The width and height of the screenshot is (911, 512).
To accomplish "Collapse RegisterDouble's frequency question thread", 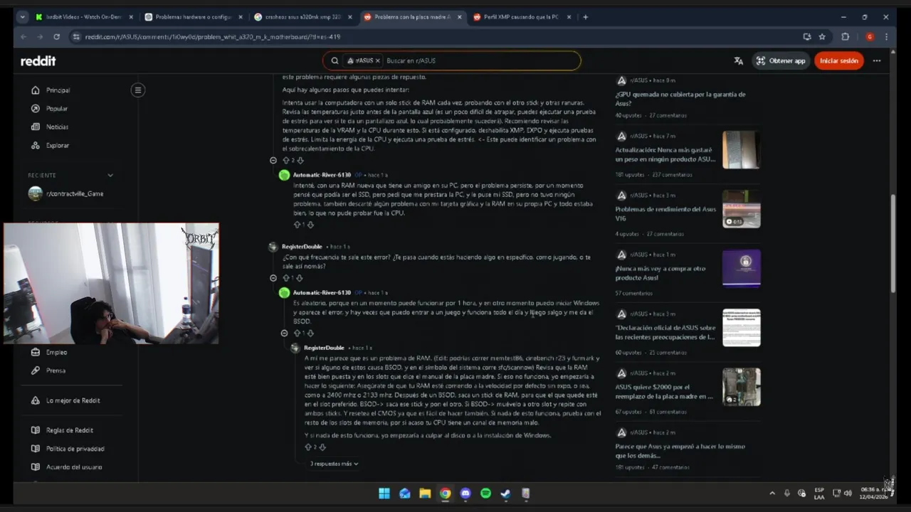I will [x=273, y=278].
